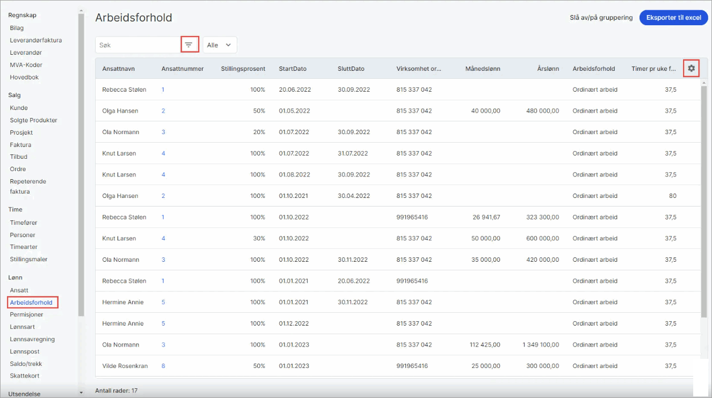712x398 pixels.
Task: Click the Søk search field
Action: 138,45
